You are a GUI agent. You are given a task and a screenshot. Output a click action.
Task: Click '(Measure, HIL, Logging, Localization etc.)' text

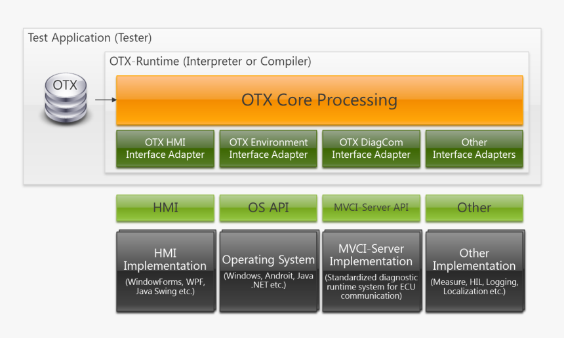click(x=474, y=287)
